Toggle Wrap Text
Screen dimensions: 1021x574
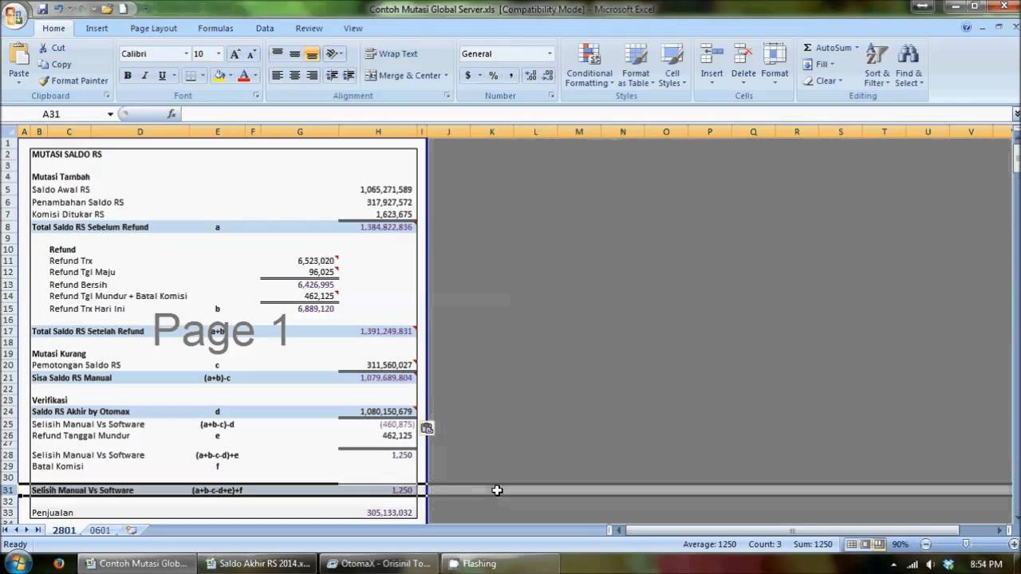391,54
